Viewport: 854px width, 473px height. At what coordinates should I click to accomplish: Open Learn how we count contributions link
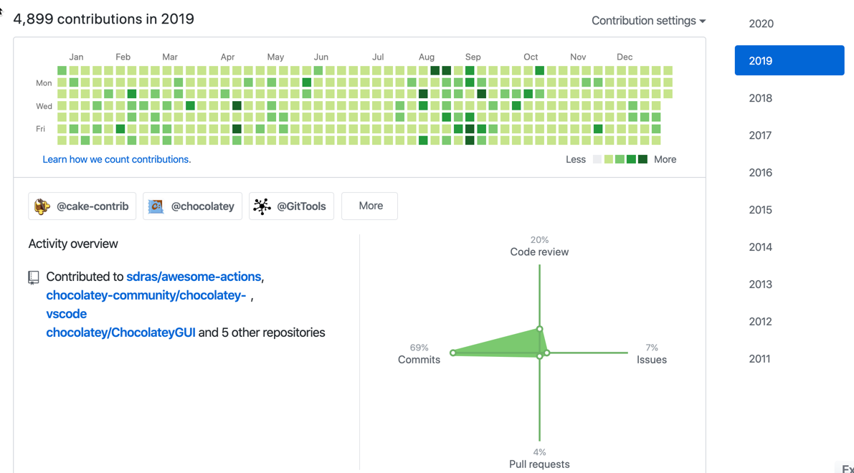116,159
